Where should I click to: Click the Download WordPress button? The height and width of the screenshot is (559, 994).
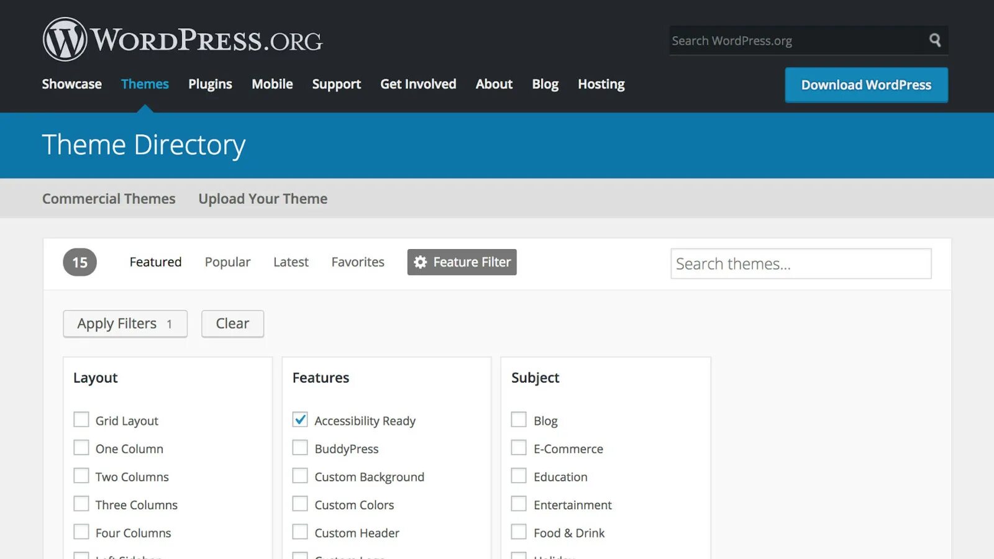pos(866,85)
